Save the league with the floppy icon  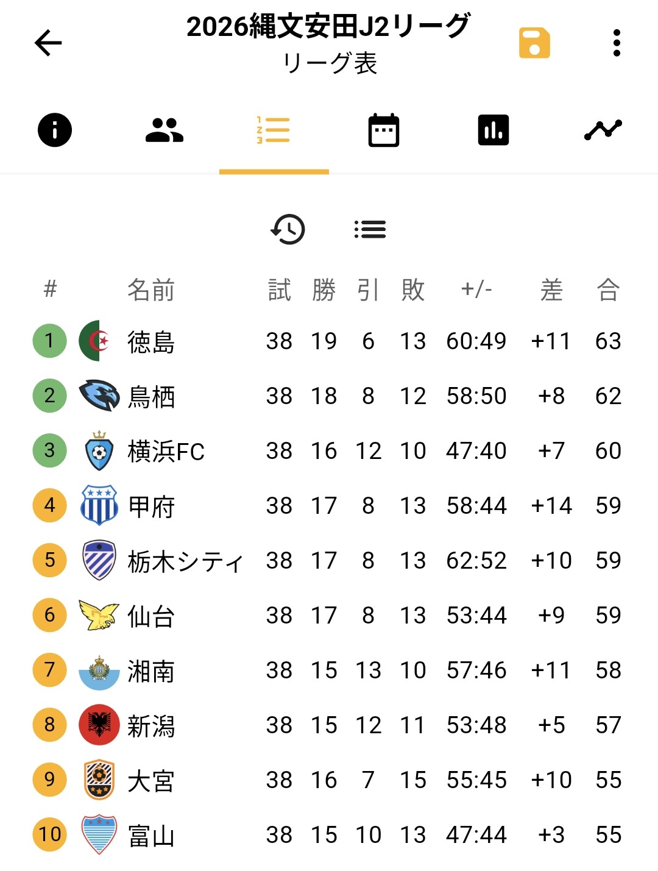click(534, 43)
